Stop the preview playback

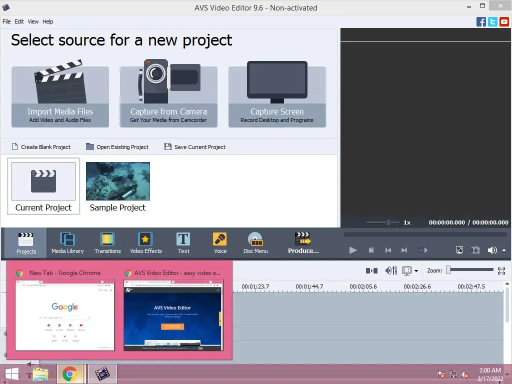pyautogui.click(x=371, y=250)
